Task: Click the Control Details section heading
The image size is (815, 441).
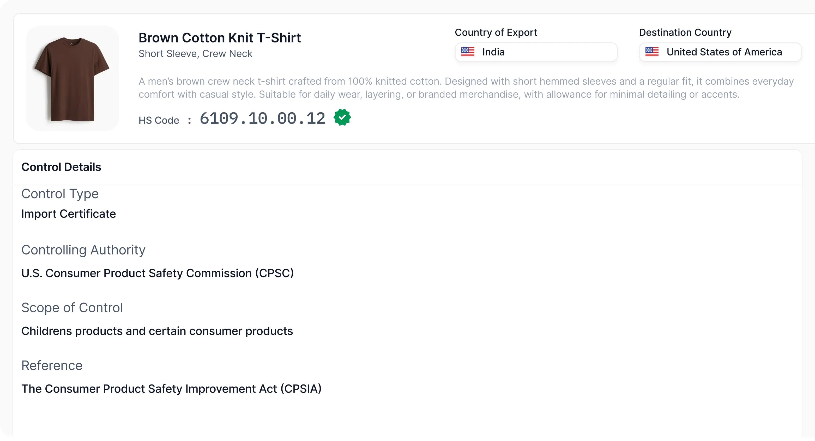Action: [x=61, y=167]
